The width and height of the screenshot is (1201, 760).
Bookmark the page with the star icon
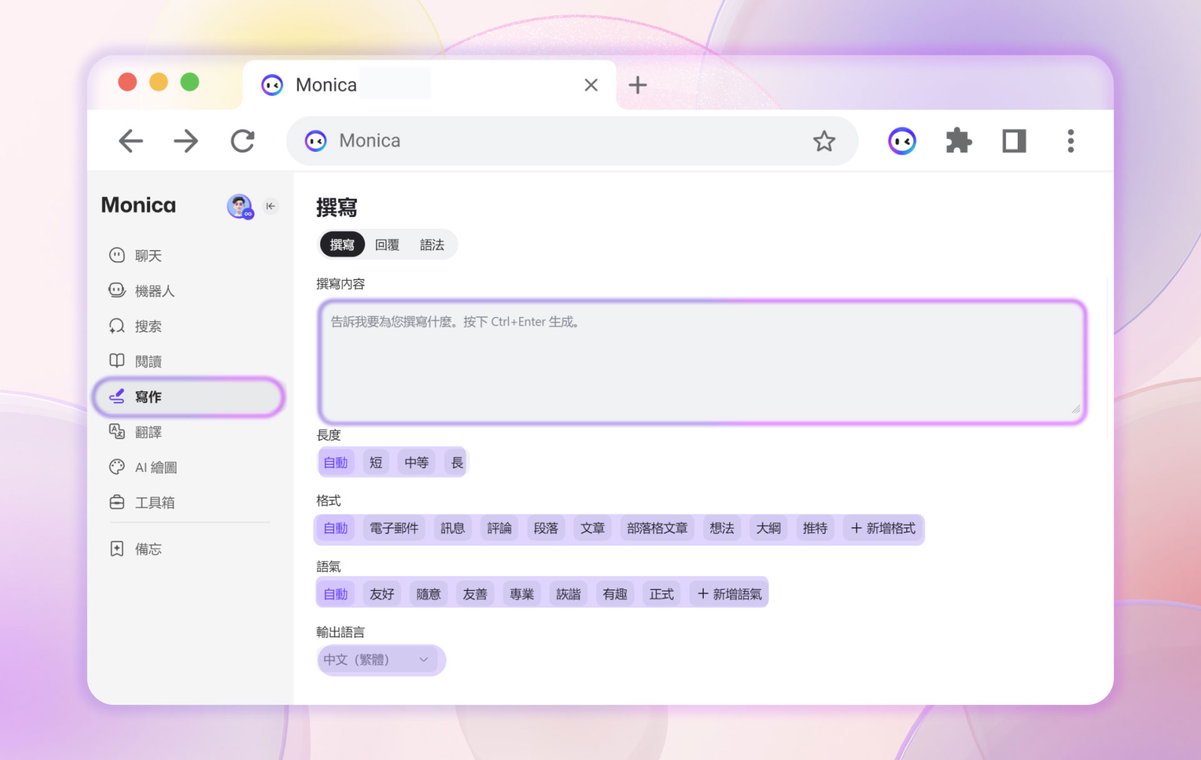click(824, 141)
